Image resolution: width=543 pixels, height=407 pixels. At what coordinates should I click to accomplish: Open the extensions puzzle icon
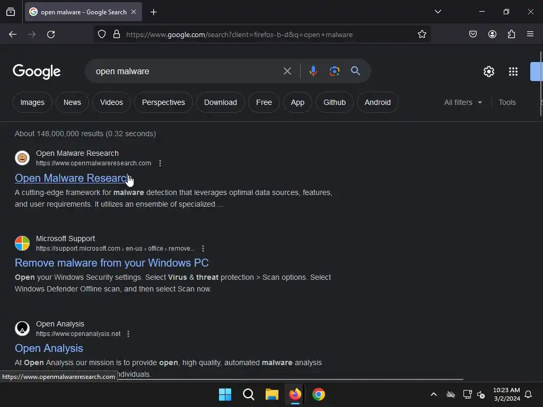tap(512, 34)
